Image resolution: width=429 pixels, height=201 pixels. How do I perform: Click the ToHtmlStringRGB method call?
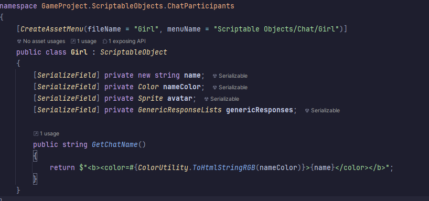pos(224,167)
